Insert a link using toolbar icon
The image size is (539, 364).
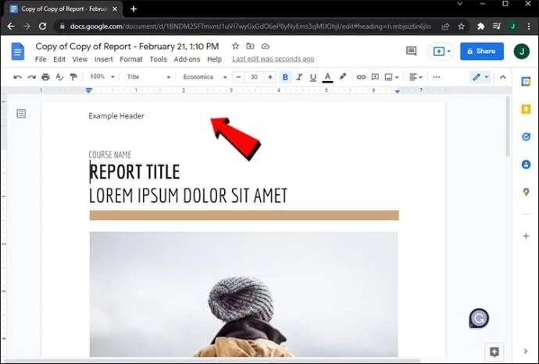pos(361,77)
